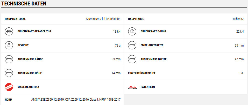The width and height of the screenshot is (248, 105).
Task: Click the 18 kN straight pull value
Action: click(117, 31)
